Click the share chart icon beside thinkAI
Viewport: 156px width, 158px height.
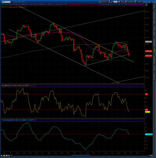pyautogui.click(x=110, y=2)
